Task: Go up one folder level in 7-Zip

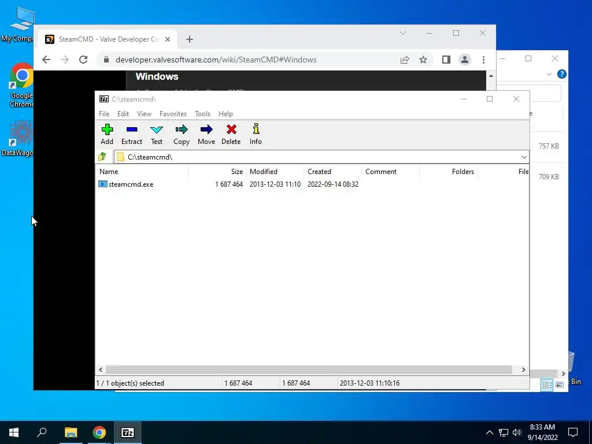Action: pos(102,157)
